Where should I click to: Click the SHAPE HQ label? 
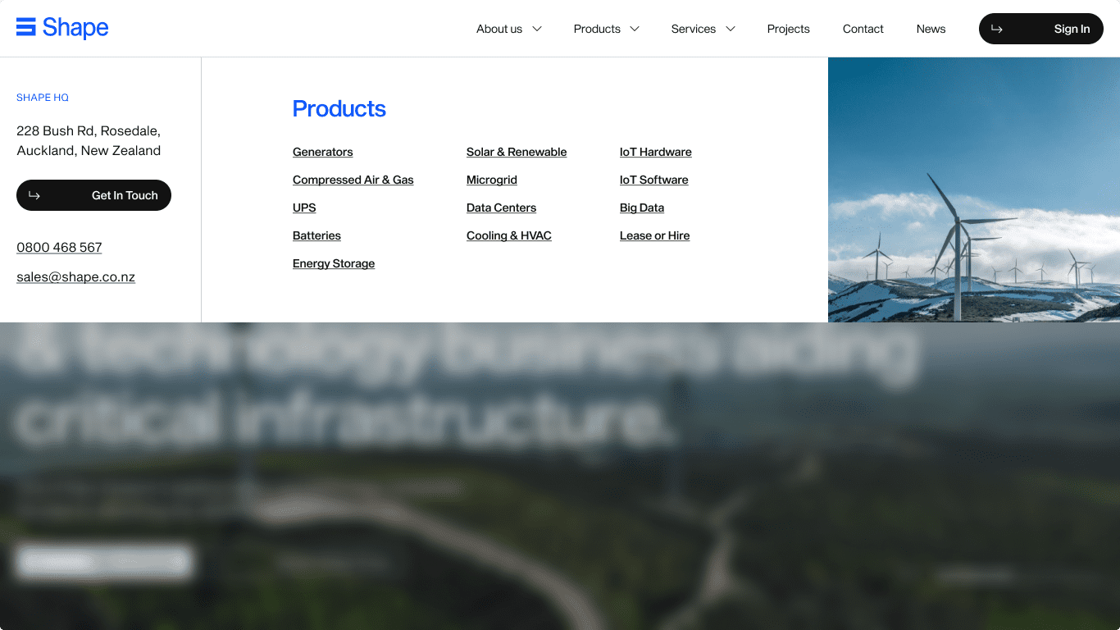tap(43, 97)
